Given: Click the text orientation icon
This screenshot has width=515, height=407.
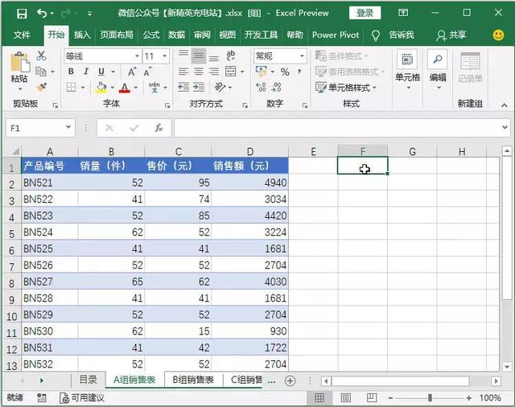Looking at the screenshot, I should [220, 88].
